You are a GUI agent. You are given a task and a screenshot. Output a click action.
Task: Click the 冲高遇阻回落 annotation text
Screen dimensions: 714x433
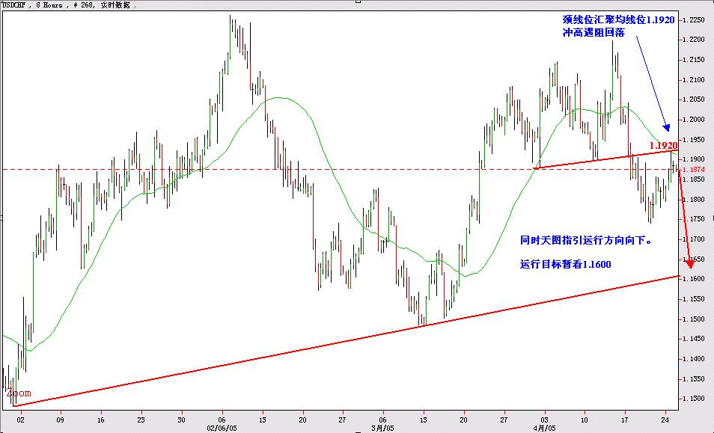click(594, 33)
